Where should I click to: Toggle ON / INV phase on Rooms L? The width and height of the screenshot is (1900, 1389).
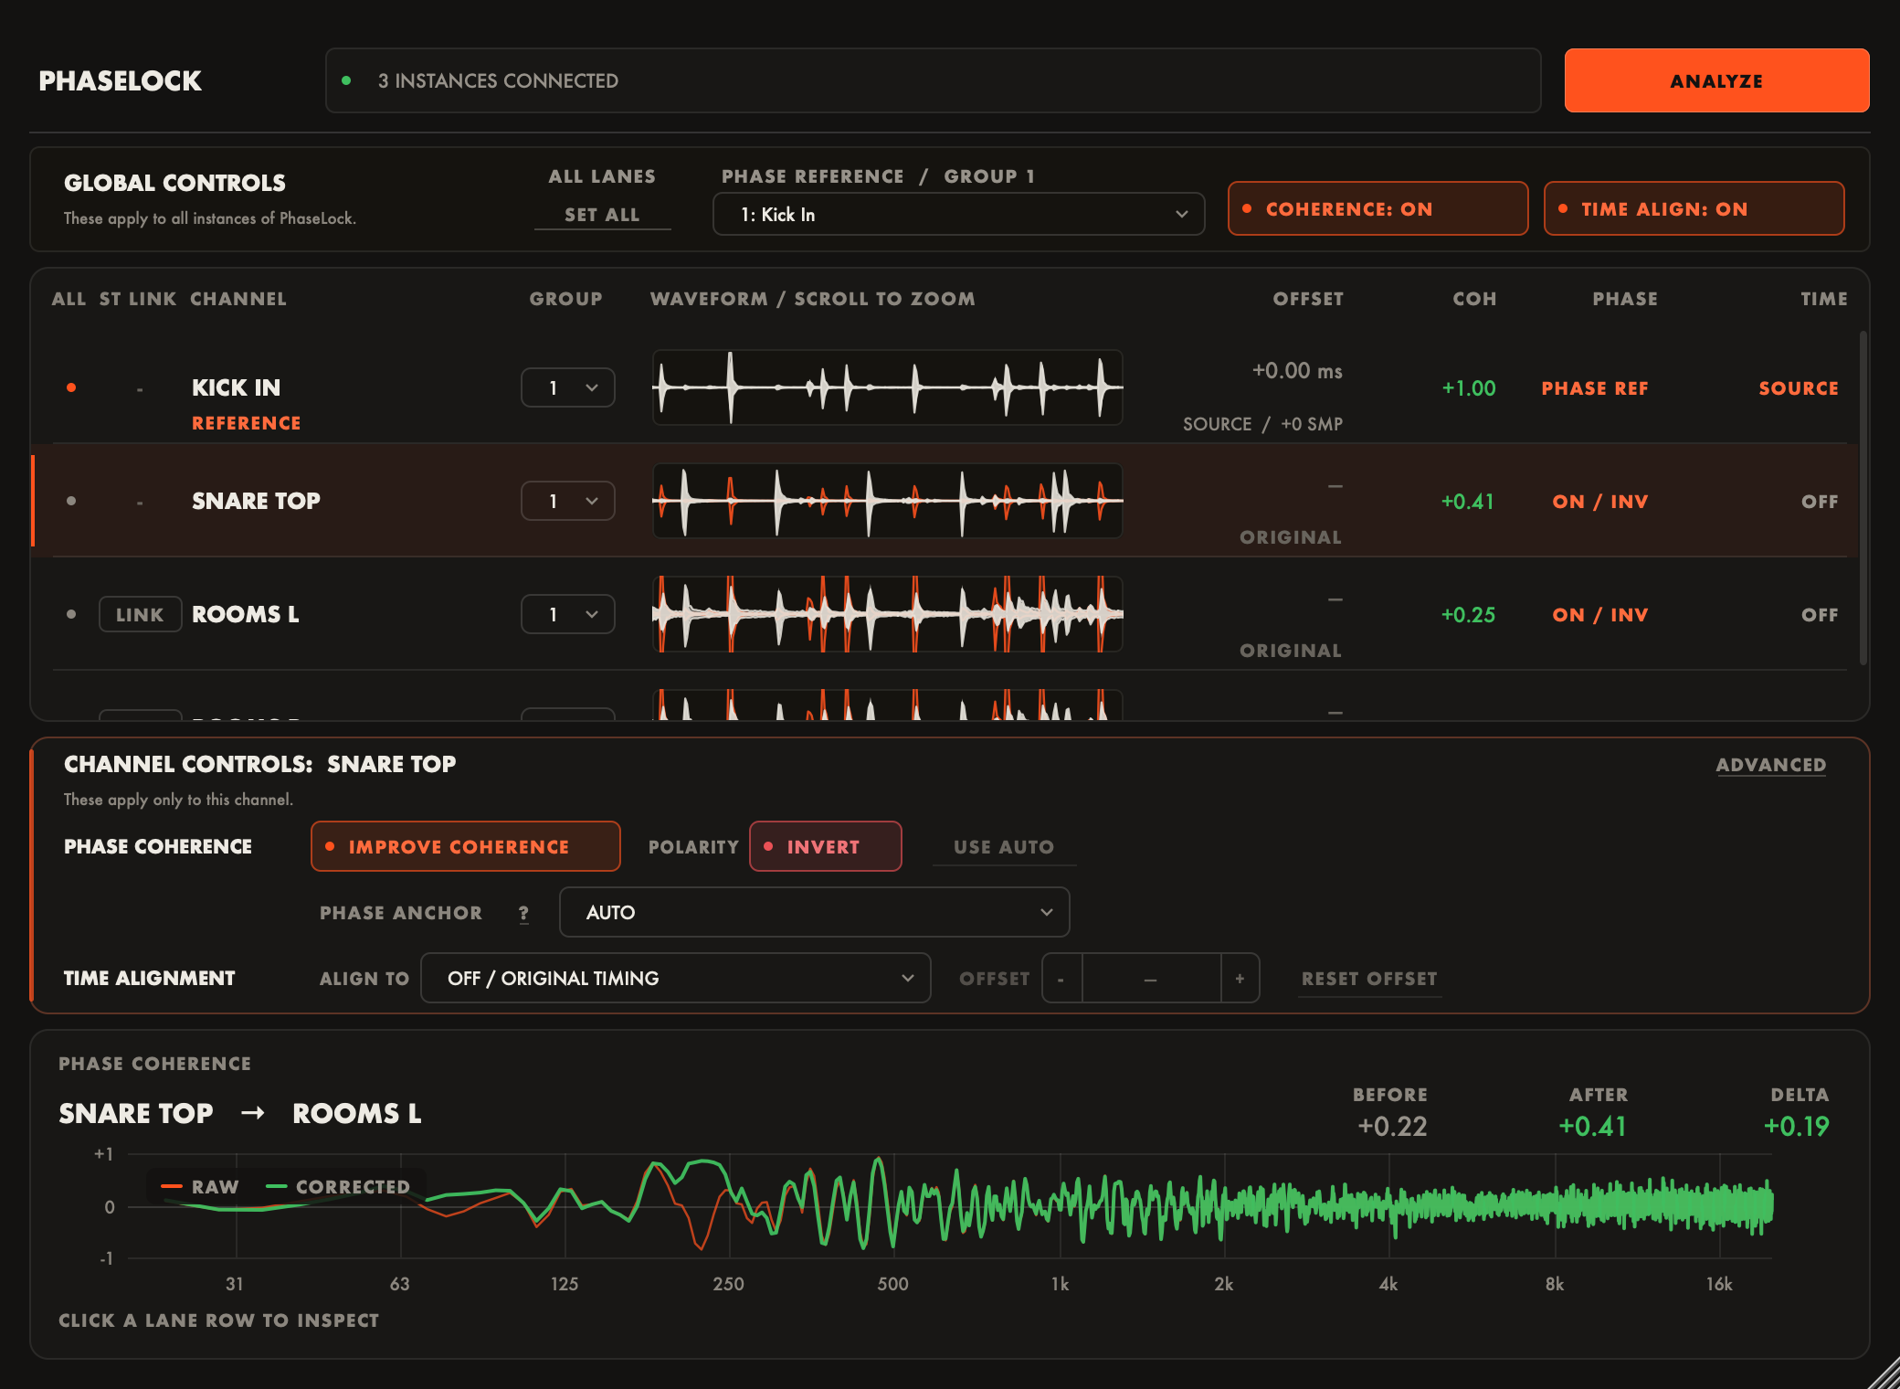tap(1600, 615)
